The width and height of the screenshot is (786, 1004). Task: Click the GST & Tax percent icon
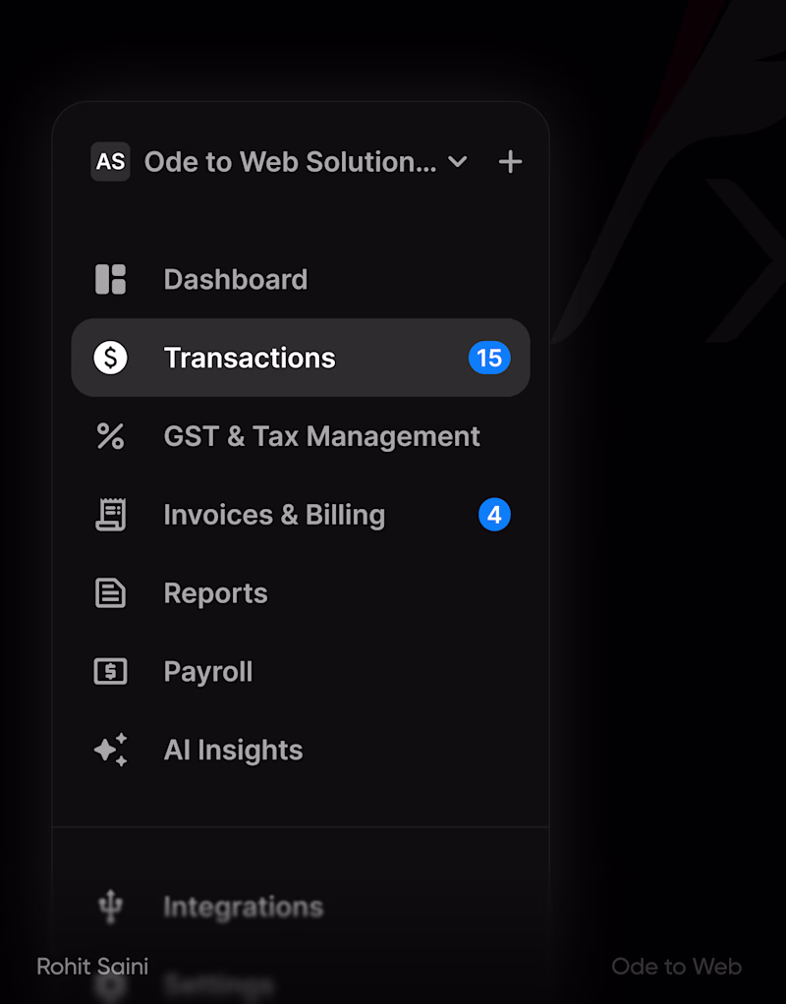[110, 436]
